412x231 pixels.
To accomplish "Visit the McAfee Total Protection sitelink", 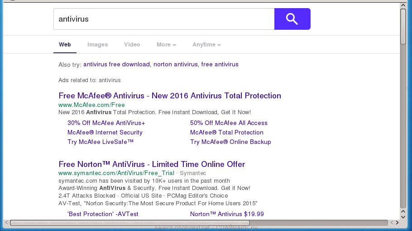I will point(226,132).
